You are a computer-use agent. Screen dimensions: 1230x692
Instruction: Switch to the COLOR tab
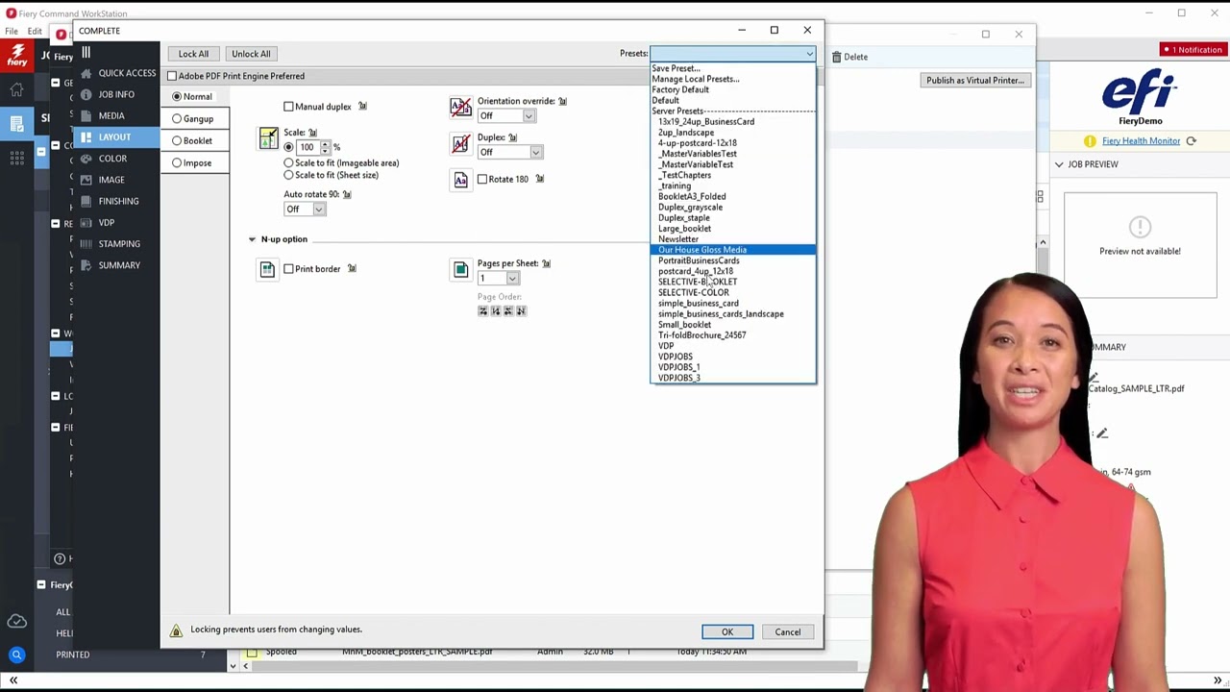coord(112,159)
